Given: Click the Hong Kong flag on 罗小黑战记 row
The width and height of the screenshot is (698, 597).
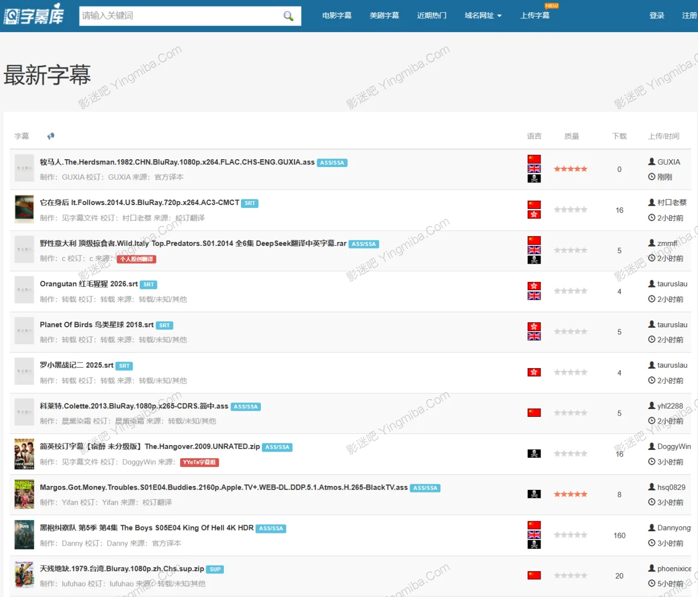Looking at the screenshot, I should 534,373.
